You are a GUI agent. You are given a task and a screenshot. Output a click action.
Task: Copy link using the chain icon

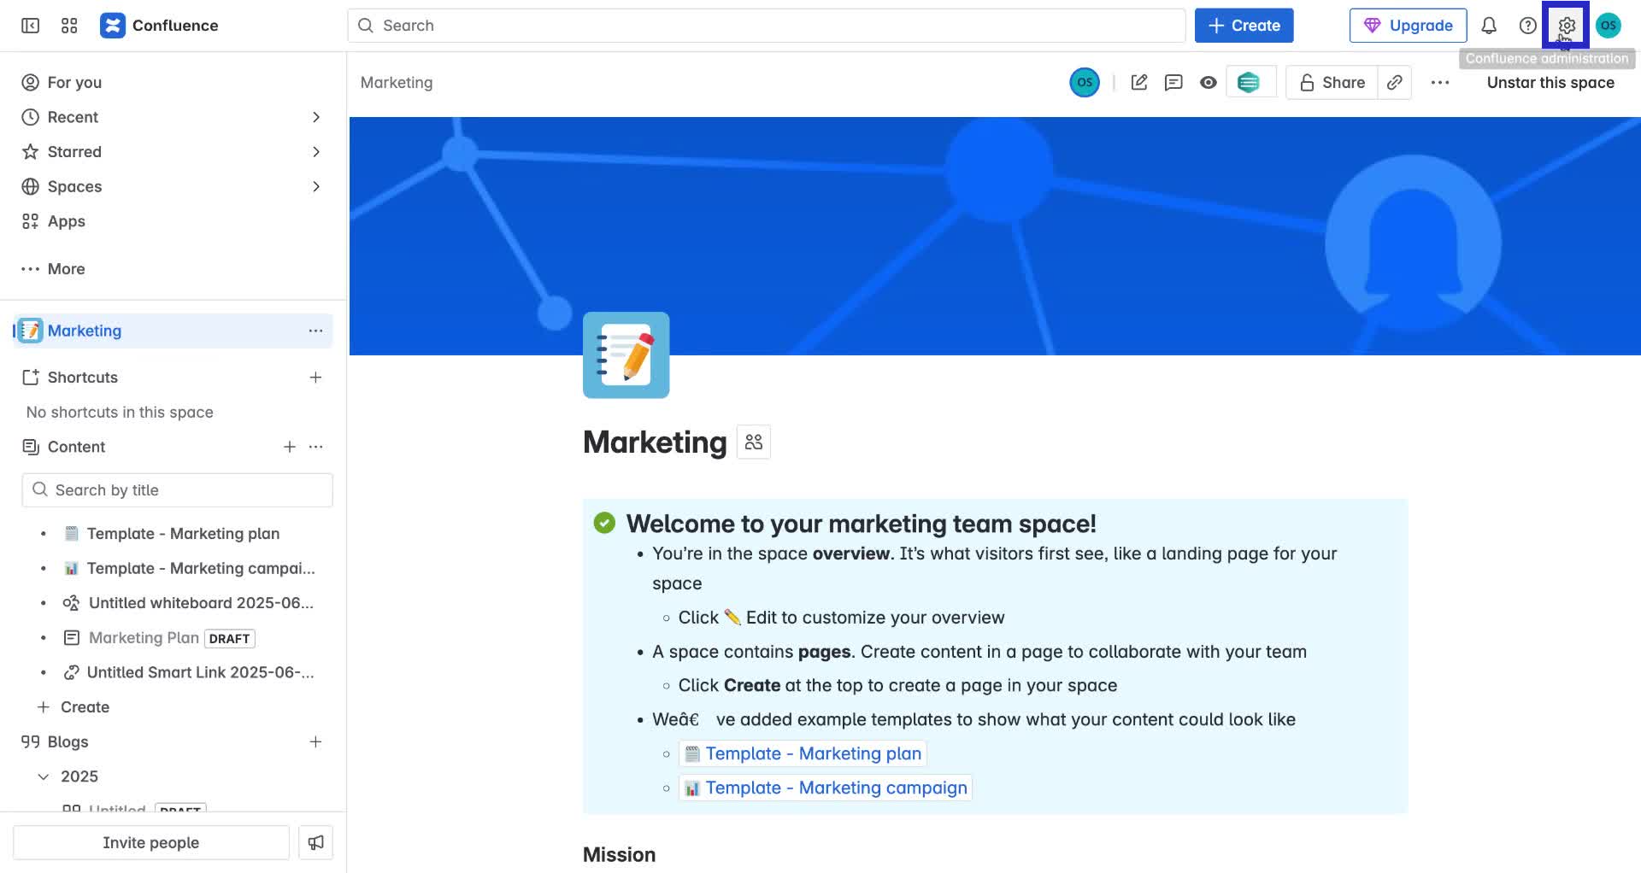click(x=1394, y=83)
